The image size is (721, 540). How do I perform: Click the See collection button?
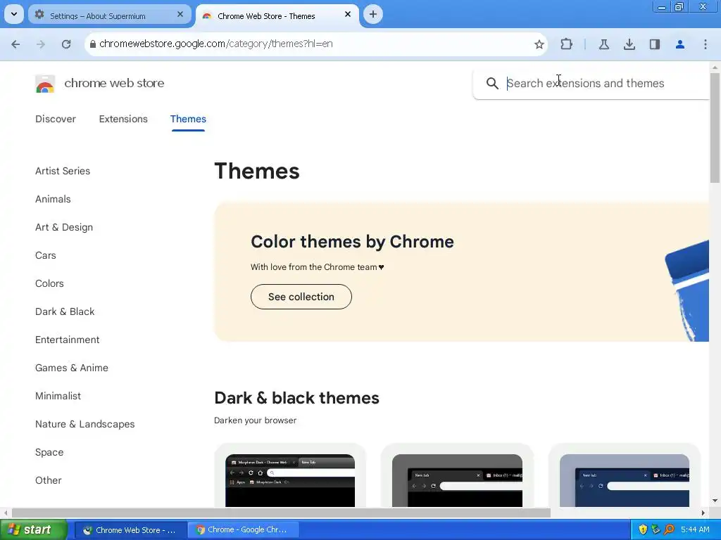pyautogui.click(x=301, y=297)
